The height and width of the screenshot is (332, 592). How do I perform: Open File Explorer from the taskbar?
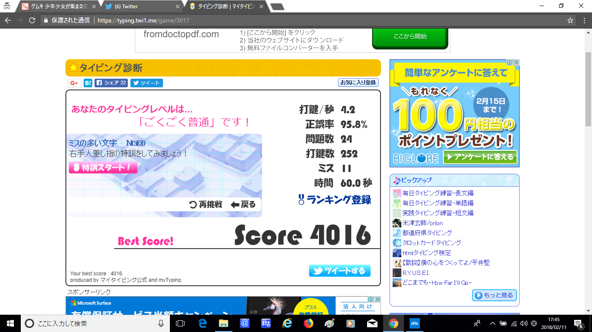[x=223, y=323]
